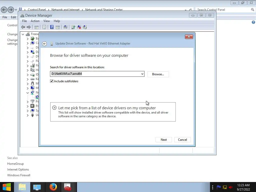This screenshot has height=192, width=256.
Task: Click the Update Driver Software toolbar icon
Action: [x=73, y=27]
